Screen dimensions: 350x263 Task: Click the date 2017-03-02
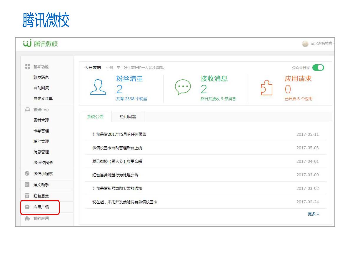click(307, 188)
